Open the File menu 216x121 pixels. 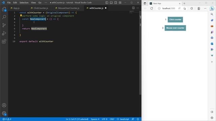9,3
